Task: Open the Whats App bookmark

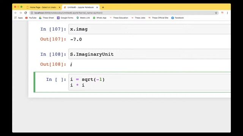Action: click(x=99, y=18)
